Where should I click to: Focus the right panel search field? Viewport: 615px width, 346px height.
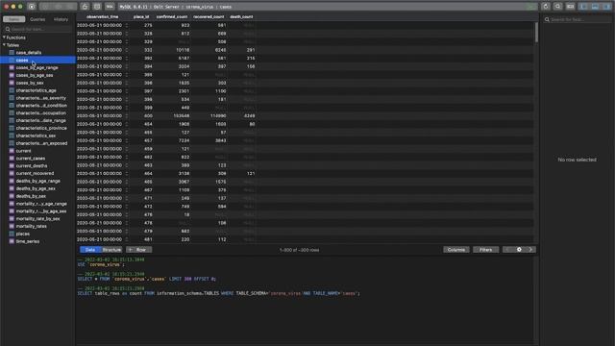point(577,19)
